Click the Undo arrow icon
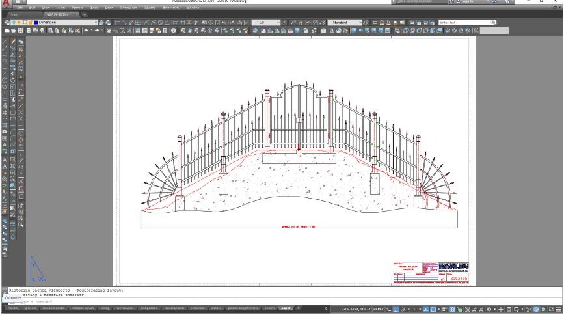The image size is (564, 315). (x=85, y=31)
